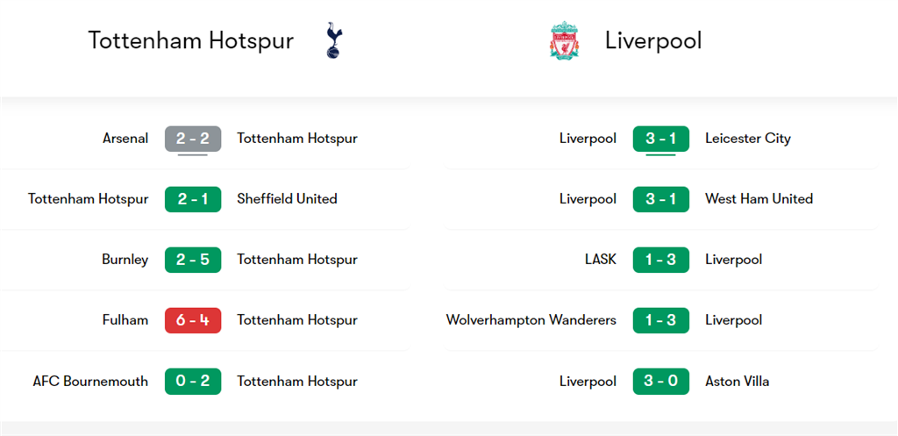Open the Tottenham 2 - 1 Sheffield United score
Viewport: 898px width, 436px height.
[193, 199]
